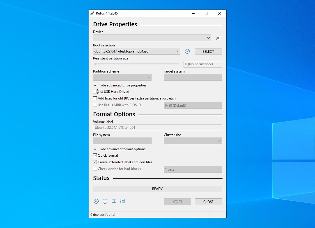Uncheck the Quick format checkbox
The height and width of the screenshot is (228, 315).
(95, 155)
